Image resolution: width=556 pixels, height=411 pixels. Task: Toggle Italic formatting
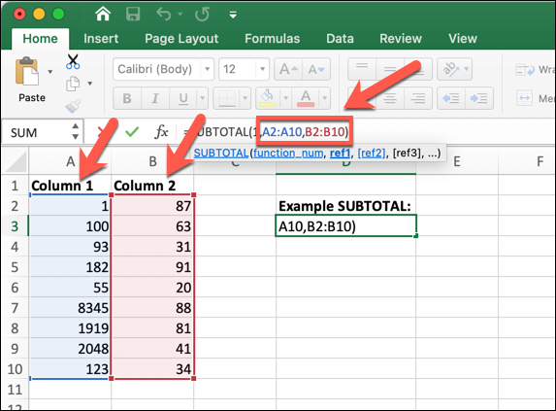[155, 98]
